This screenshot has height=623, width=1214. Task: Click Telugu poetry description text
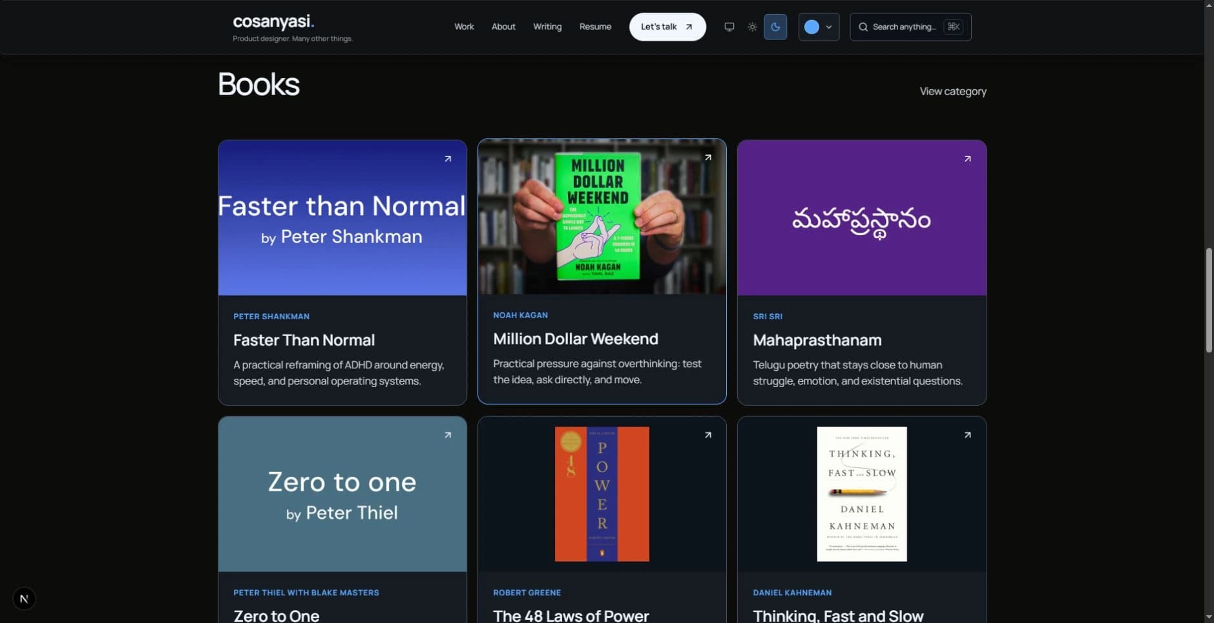click(857, 373)
